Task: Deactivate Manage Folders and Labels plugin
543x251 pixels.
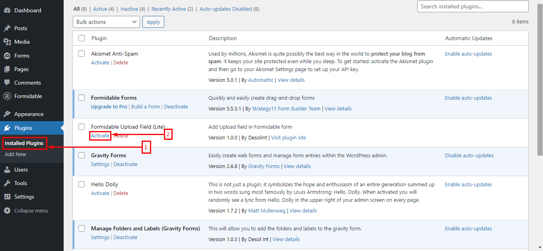Action: (125, 237)
